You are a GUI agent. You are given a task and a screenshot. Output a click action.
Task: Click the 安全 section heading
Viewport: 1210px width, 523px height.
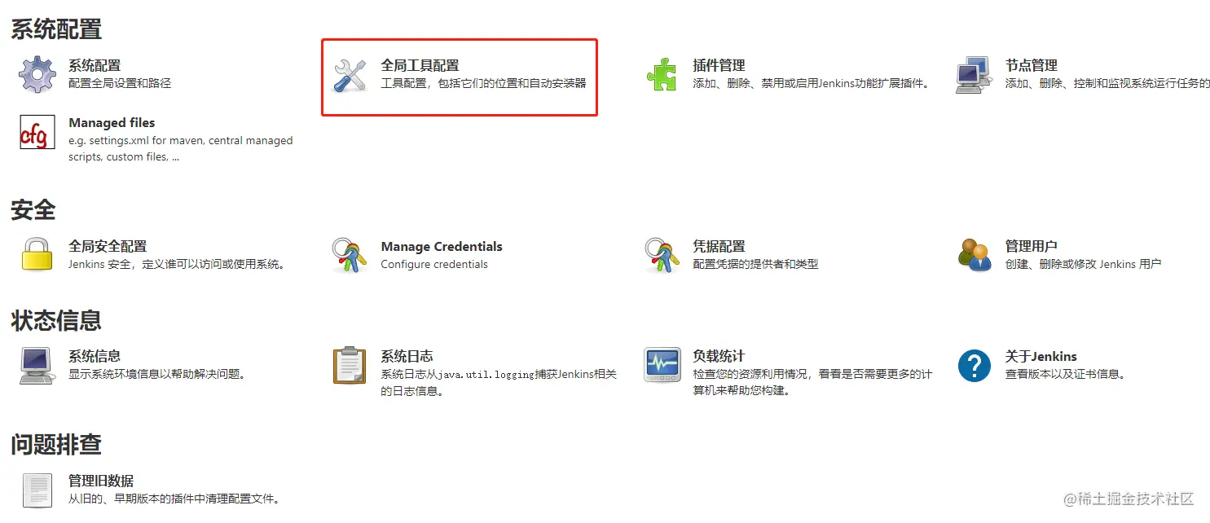33,210
